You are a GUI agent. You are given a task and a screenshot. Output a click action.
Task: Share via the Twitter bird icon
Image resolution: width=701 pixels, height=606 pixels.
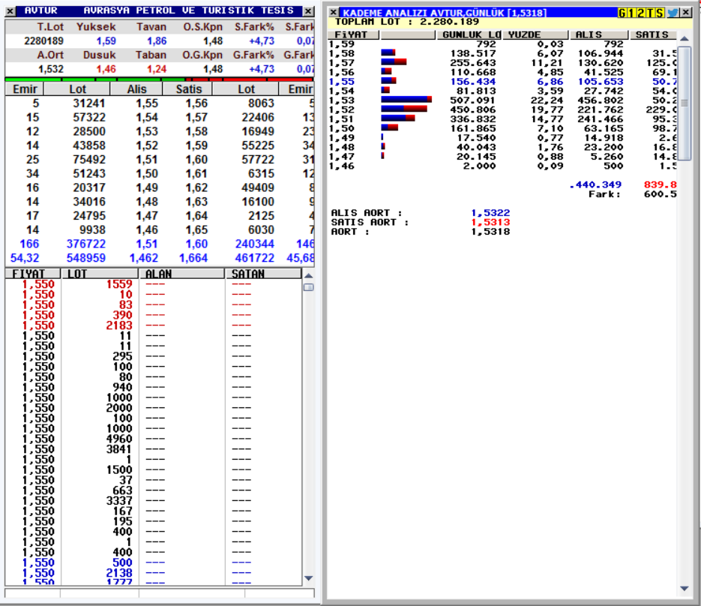point(673,13)
